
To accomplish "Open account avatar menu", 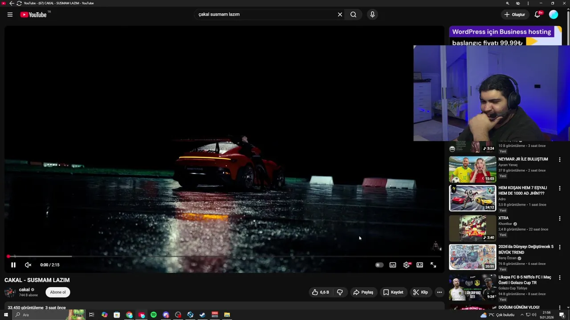I will tap(554, 15).
